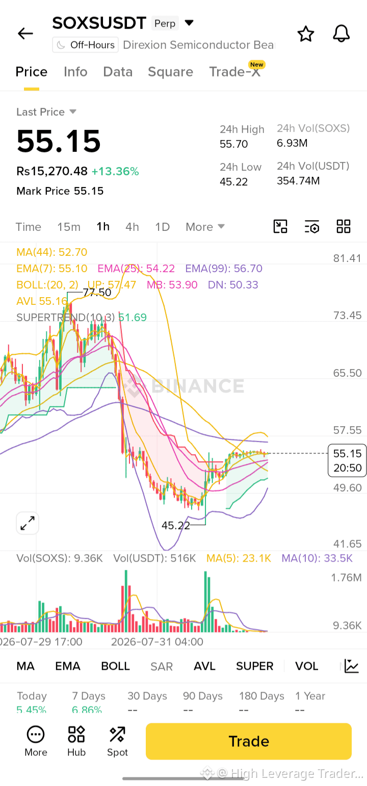Tap the EMA(99): 56.70 legend

point(224,269)
